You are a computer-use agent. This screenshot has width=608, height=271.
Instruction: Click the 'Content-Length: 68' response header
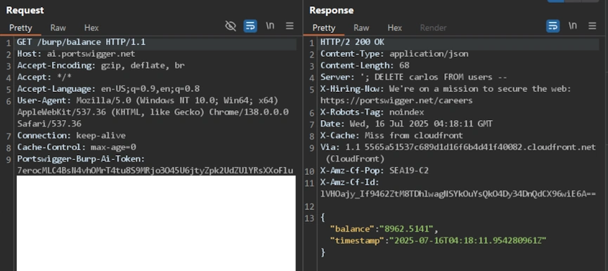coord(365,65)
